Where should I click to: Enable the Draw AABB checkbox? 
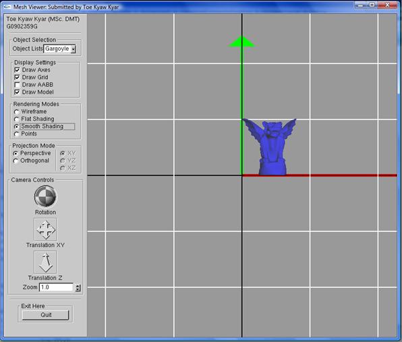click(17, 84)
